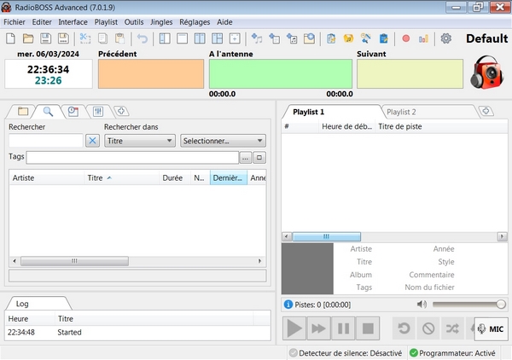
Task: Open the Outils menu
Action: click(x=134, y=22)
